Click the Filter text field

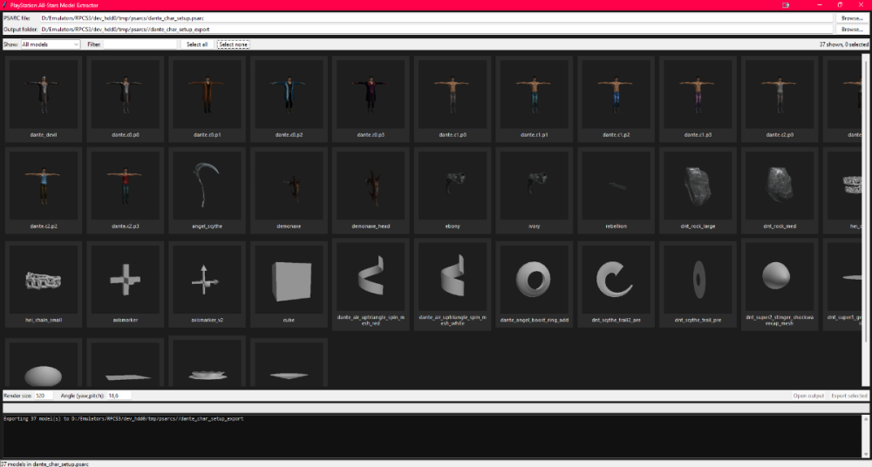pos(140,44)
